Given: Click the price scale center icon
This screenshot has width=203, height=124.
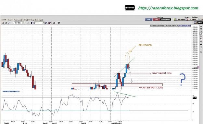Looking at the screenshot, I should pos(201,28).
